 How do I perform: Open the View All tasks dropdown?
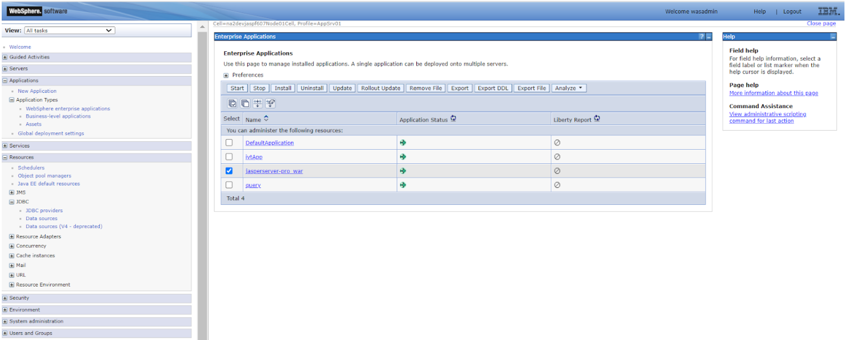pos(69,30)
